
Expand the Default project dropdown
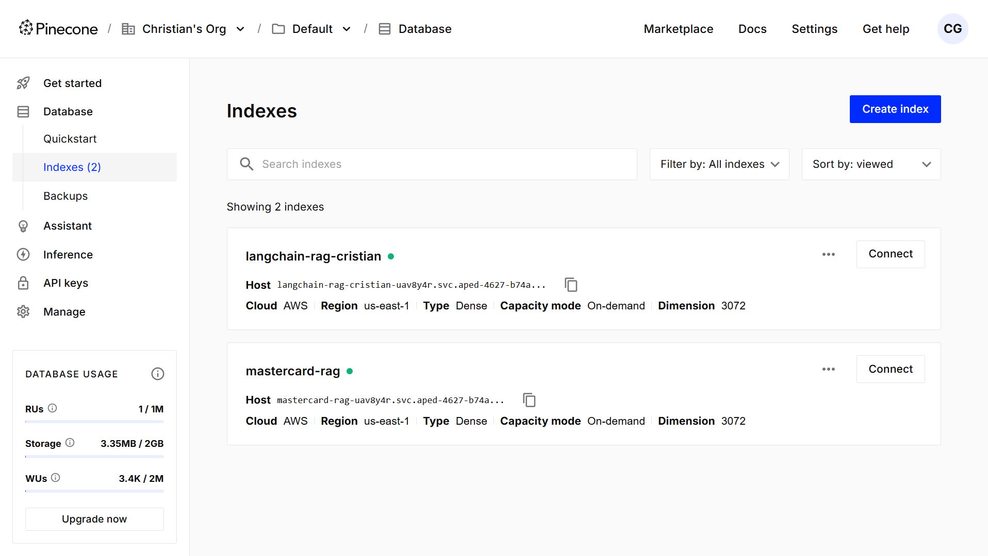coord(347,29)
